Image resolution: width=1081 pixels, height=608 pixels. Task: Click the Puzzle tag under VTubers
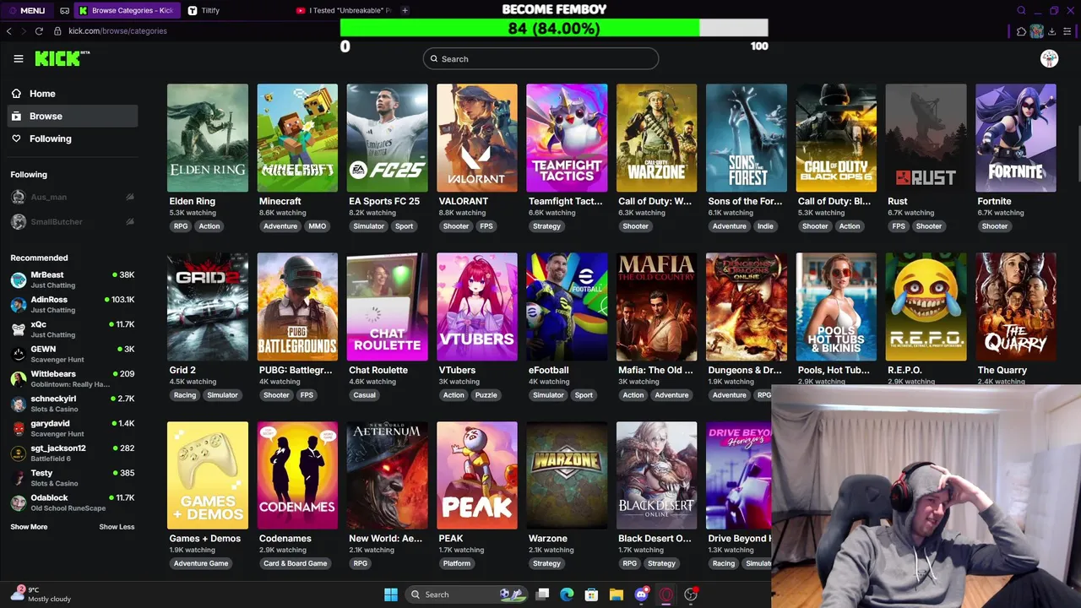(486, 395)
